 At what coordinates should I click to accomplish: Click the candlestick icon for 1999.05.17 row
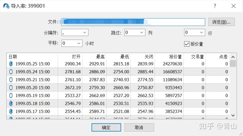coord(11,111)
